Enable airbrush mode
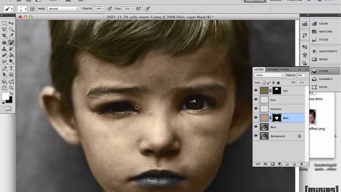 pos(139,9)
